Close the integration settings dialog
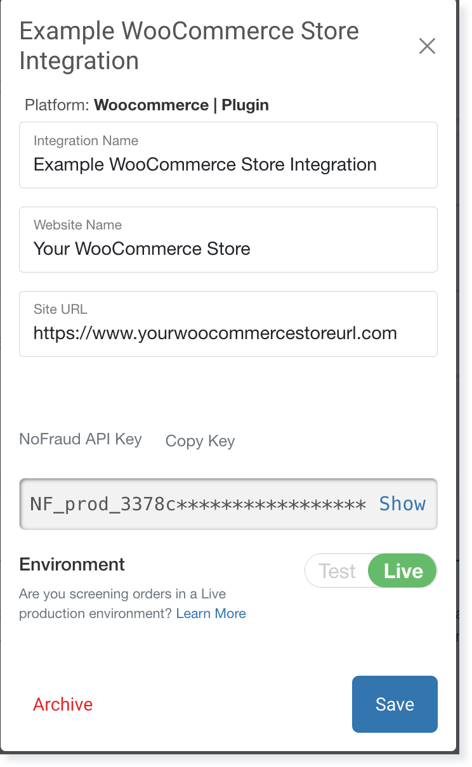Screen dimensions: 472x767 pos(427,46)
